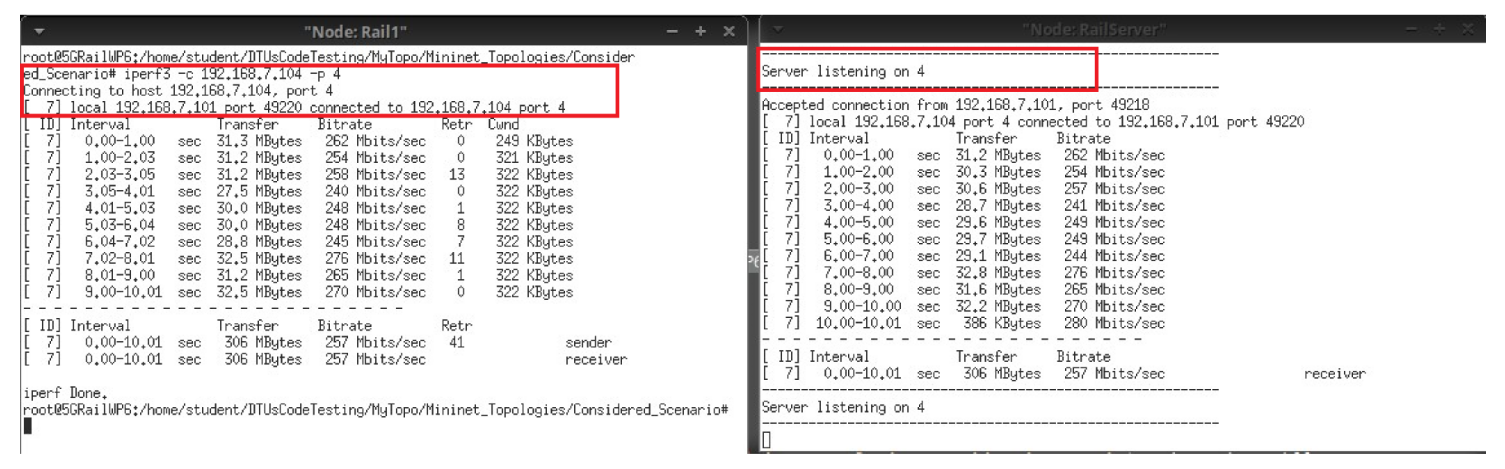Image resolution: width=1505 pixels, height=469 pixels.
Task: Click the "Node: Rail1" title bar text
Action: point(355,32)
